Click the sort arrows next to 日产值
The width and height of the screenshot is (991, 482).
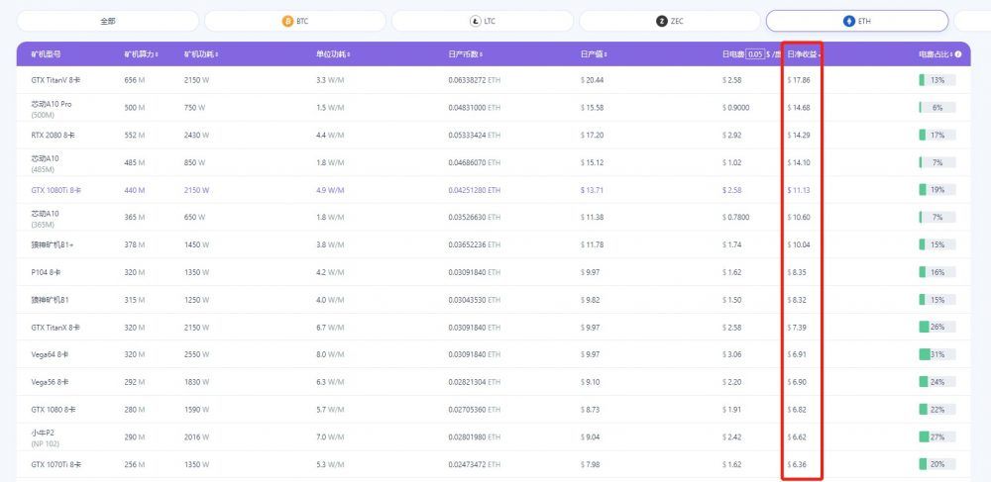tap(606, 54)
